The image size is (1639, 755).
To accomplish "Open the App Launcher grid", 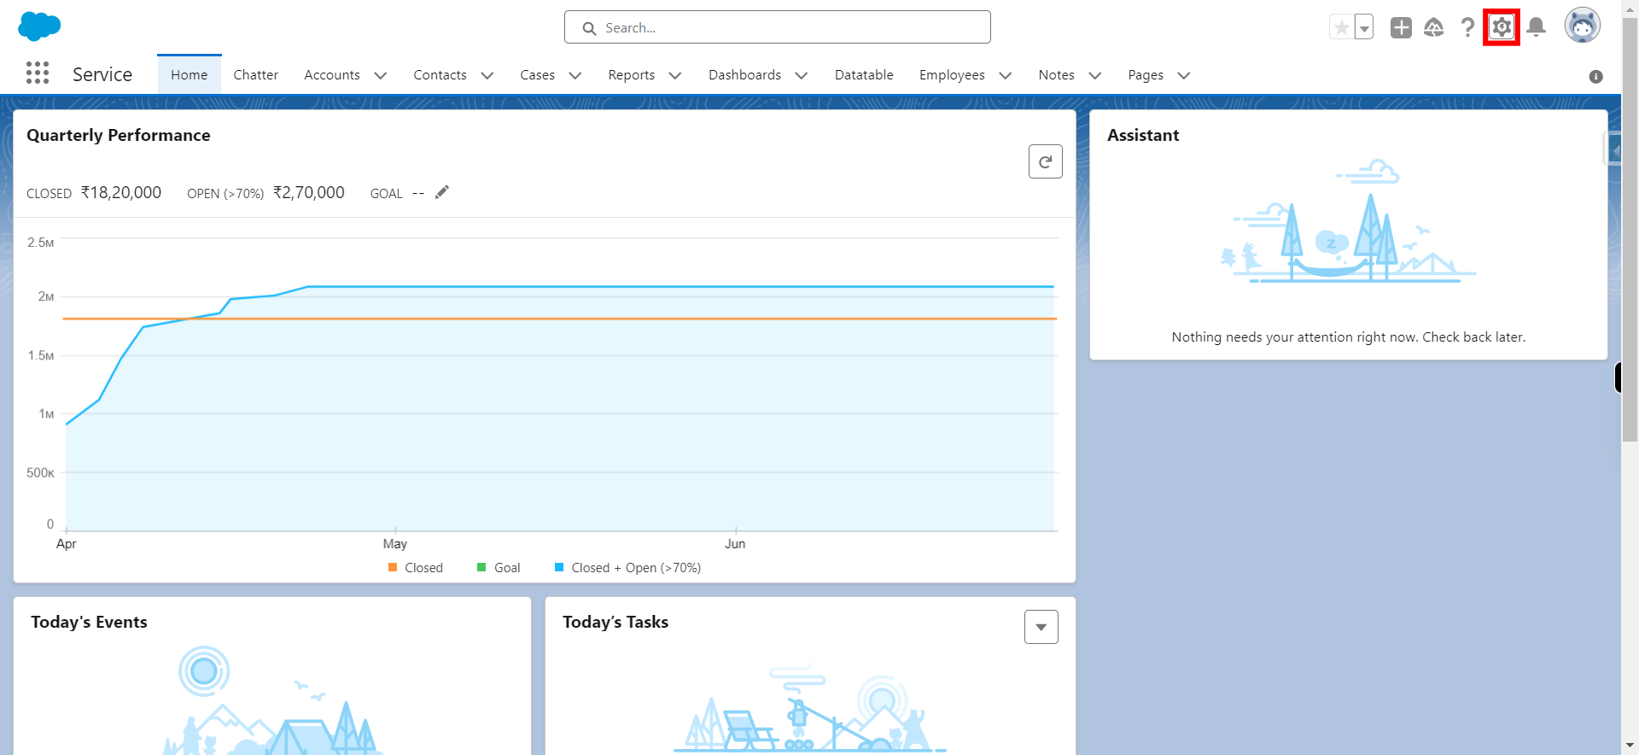I will (x=38, y=73).
